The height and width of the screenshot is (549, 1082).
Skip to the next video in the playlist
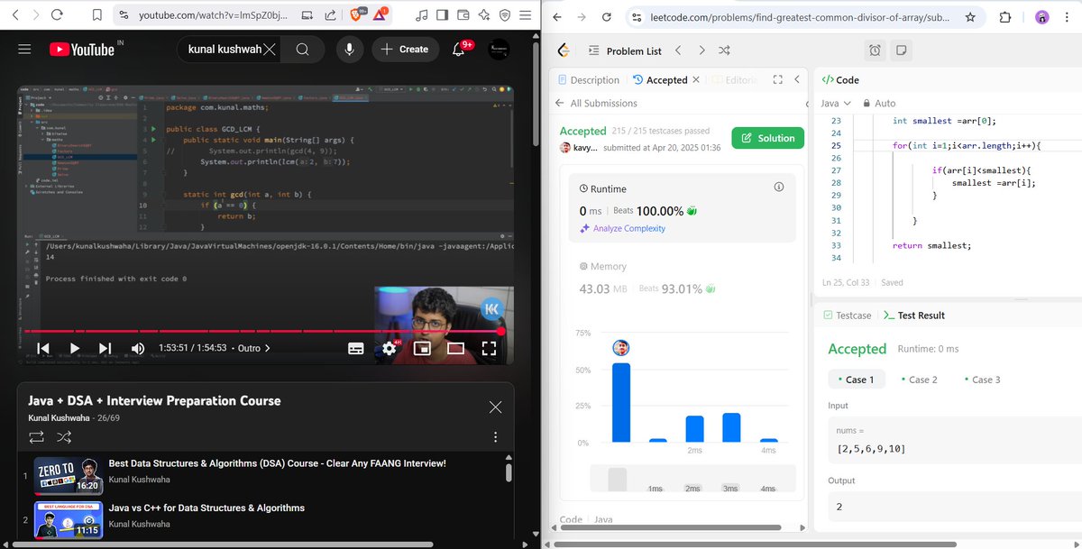click(105, 348)
